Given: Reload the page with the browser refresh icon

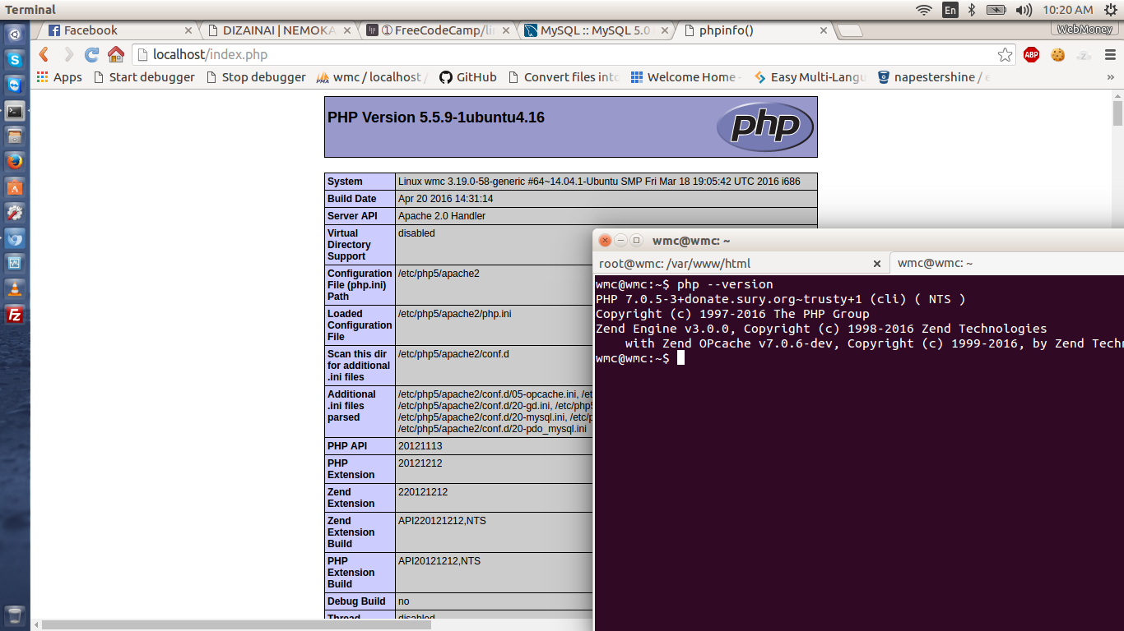Looking at the screenshot, I should [x=92, y=55].
